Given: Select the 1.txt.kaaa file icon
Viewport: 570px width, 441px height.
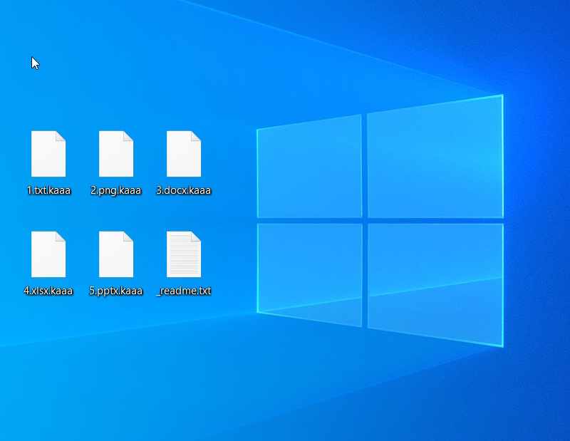Looking at the screenshot, I should point(48,154).
